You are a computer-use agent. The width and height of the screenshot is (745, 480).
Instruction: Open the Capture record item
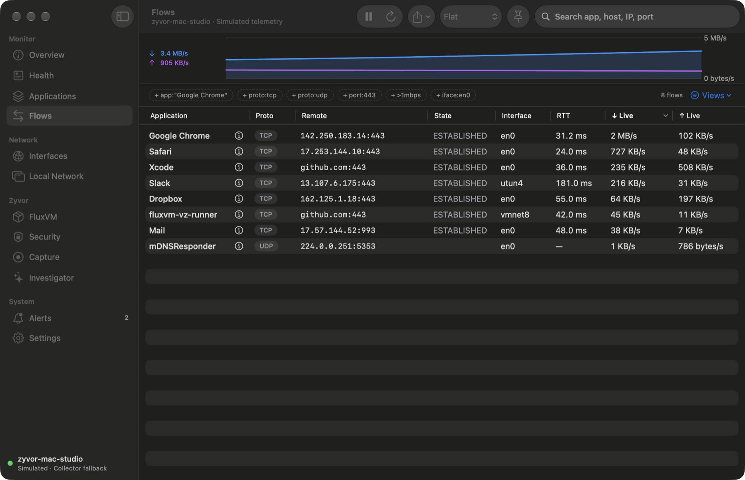point(70,257)
